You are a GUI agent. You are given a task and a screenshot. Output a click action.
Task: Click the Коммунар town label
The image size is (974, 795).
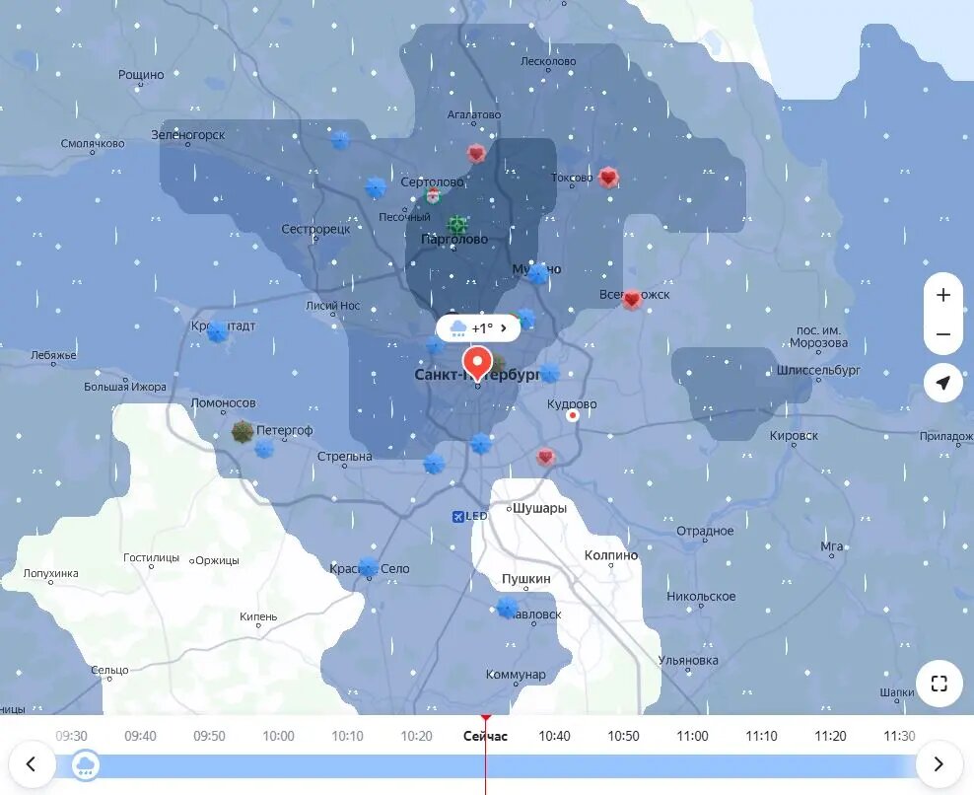pyautogui.click(x=516, y=675)
